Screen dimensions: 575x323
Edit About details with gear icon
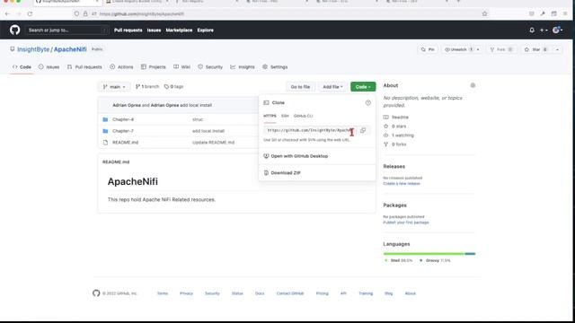[x=473, y=85]
